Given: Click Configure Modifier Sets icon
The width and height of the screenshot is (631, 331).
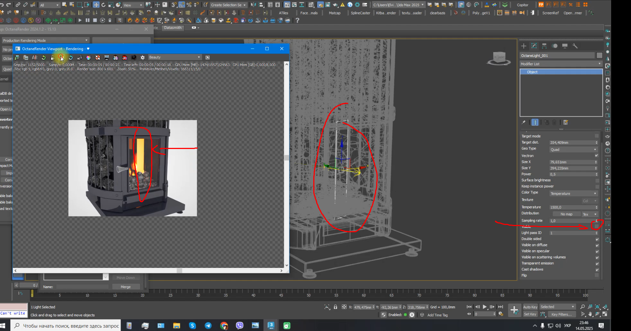Looking at the screenshot, I should coord(566,123).
